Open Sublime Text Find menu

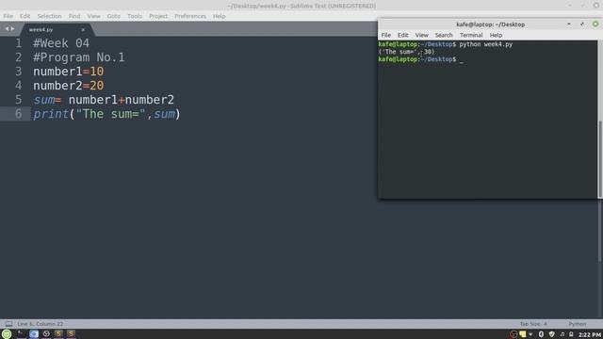tap(74, 16)
